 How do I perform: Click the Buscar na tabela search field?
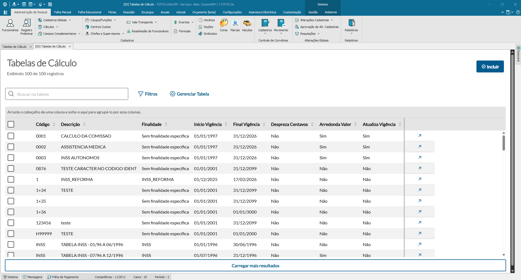[x=67, y=94]
